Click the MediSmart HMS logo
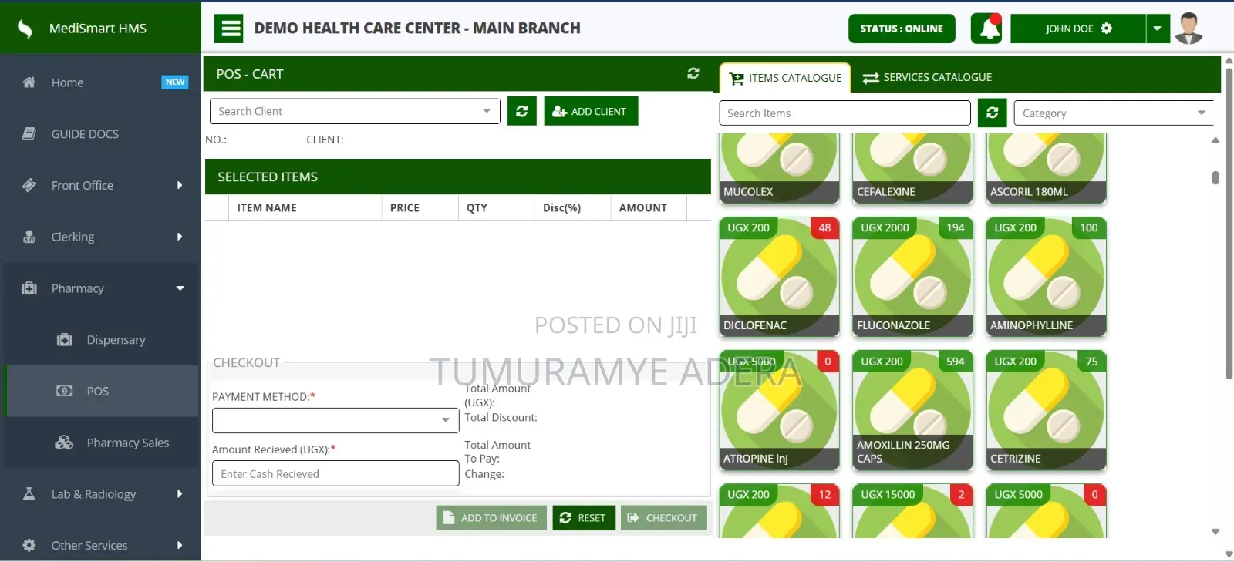Viewport: 1234px width, 562px height. click(x=25, y=29)
